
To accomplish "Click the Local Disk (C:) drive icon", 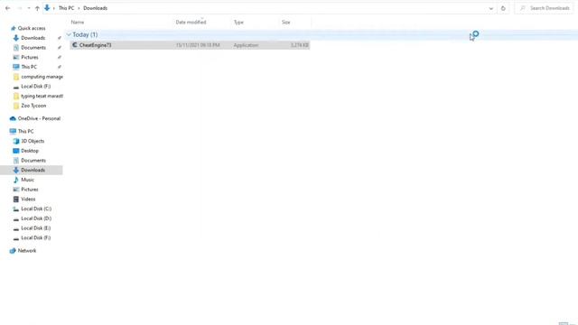I will point(16,209).
